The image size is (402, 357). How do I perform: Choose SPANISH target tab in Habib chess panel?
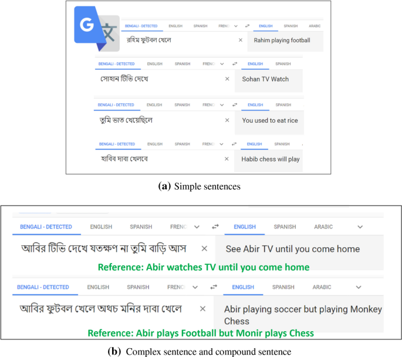point(282,144)
